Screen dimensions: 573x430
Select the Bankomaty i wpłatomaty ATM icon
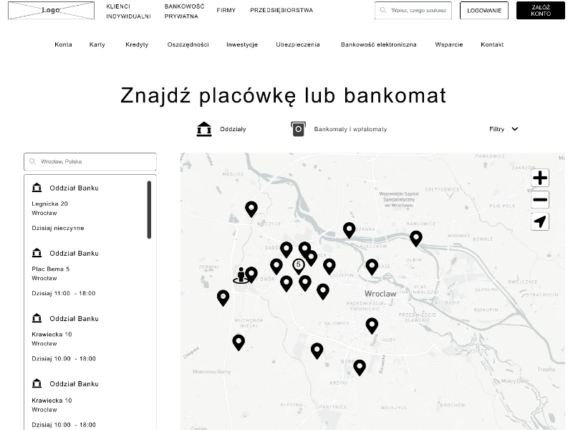coord(298,129)
